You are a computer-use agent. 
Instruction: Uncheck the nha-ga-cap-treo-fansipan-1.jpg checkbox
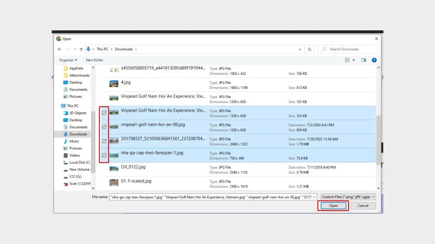(104, 155)
